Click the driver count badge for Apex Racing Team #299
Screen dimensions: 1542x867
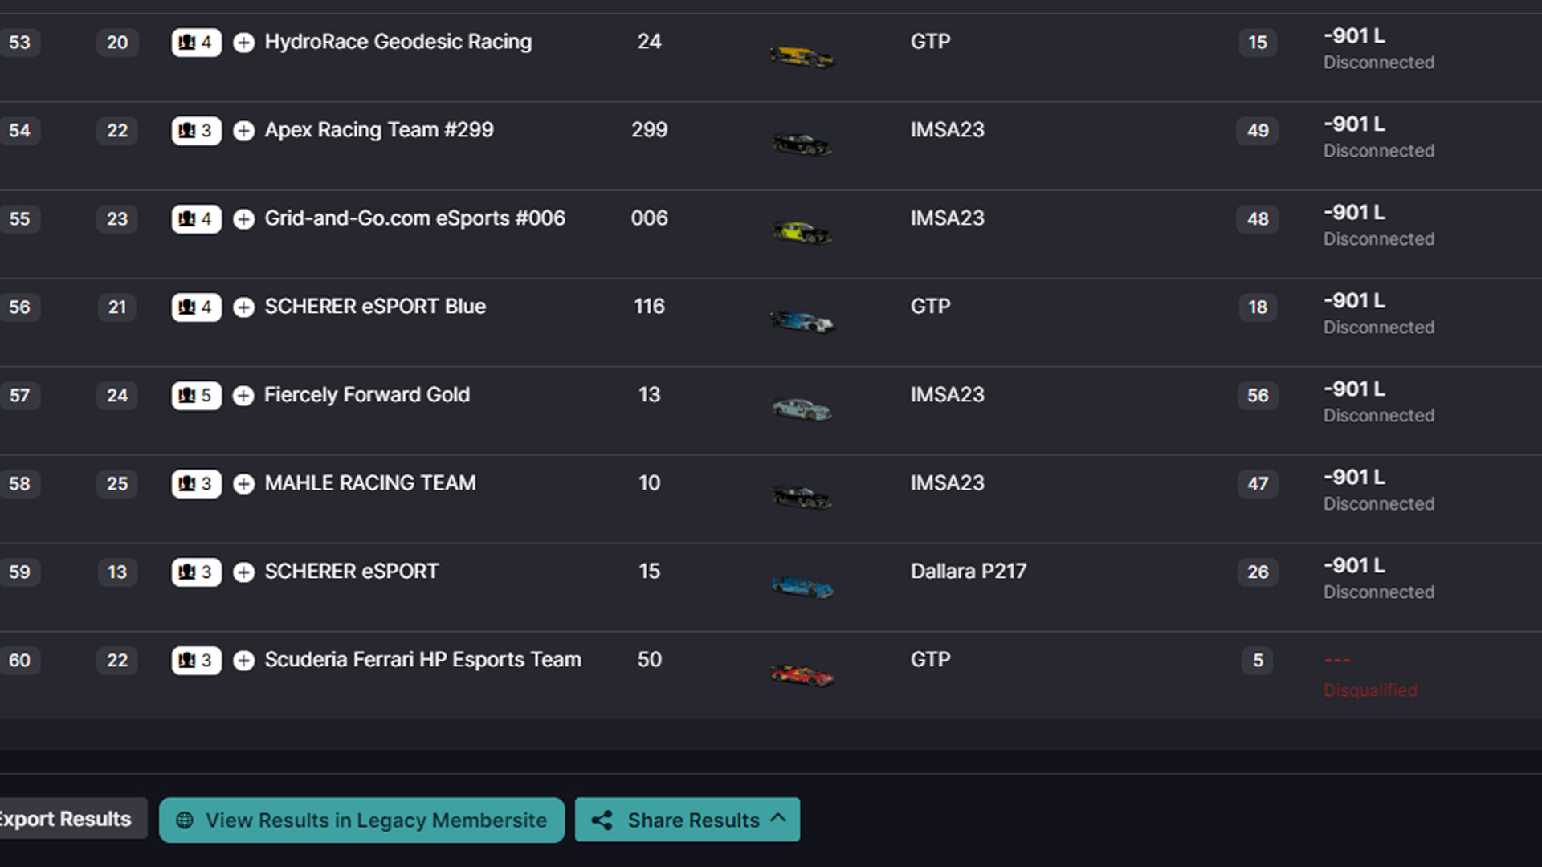click(196, 131)
